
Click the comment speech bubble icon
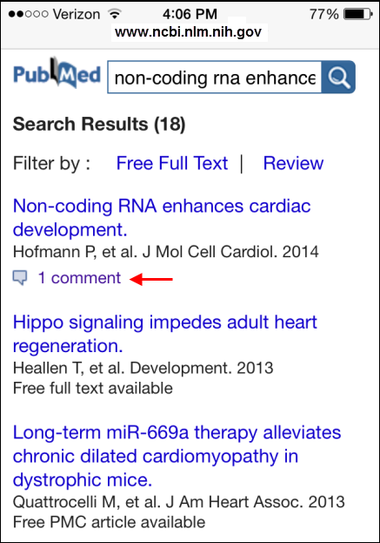tap(20, 278)
